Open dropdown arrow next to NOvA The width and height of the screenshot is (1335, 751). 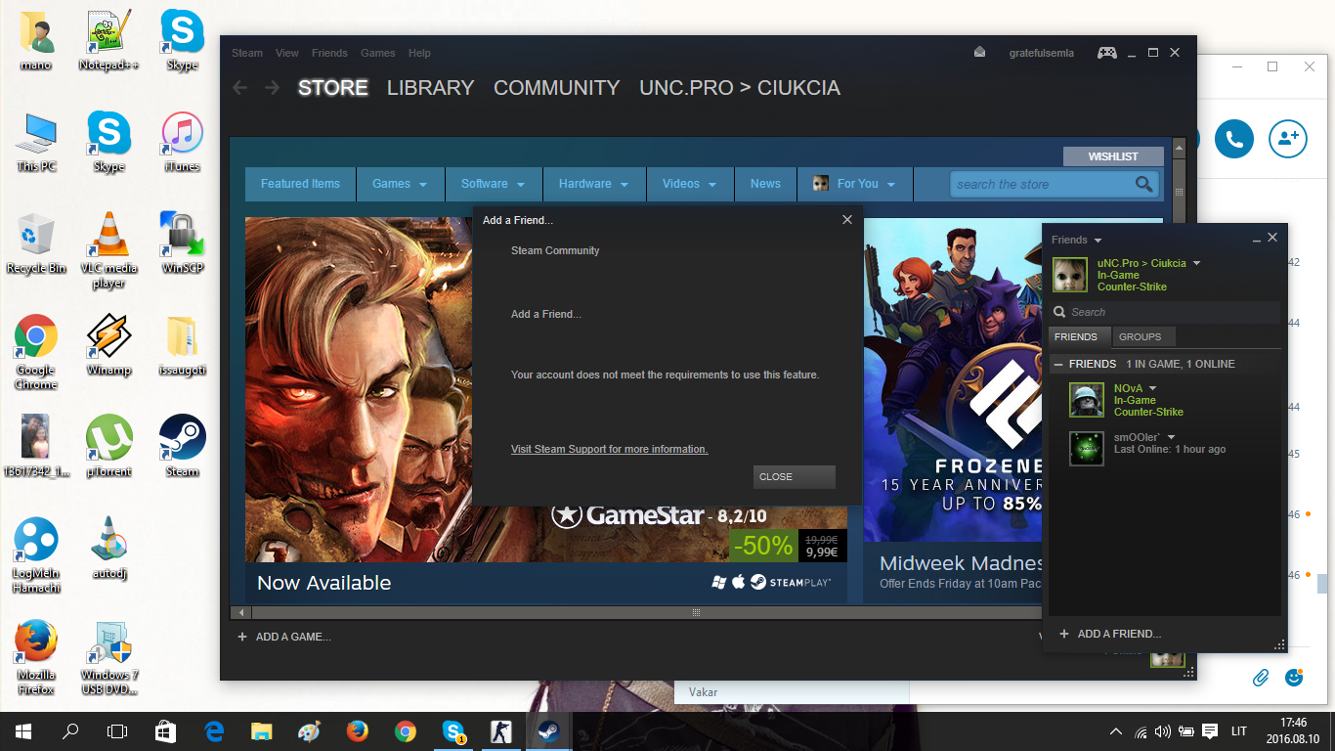pos(1152,389)
